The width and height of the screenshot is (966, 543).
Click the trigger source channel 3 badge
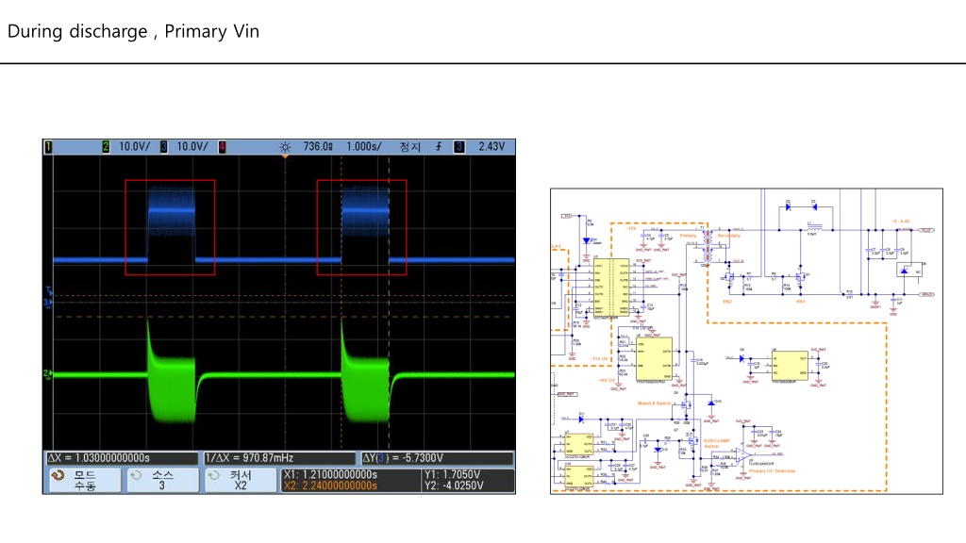coord(459,146)
